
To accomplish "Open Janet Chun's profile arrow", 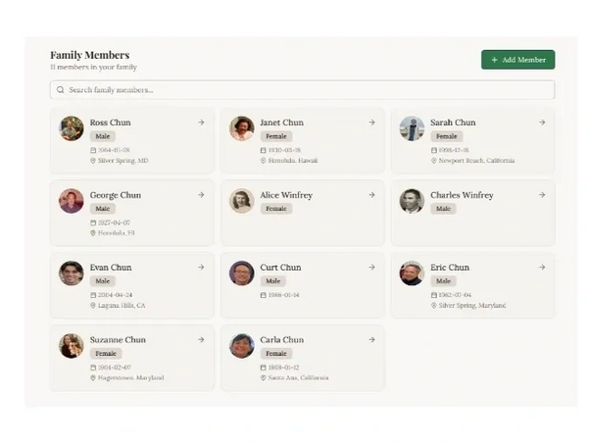I will (x=371, y=123).
